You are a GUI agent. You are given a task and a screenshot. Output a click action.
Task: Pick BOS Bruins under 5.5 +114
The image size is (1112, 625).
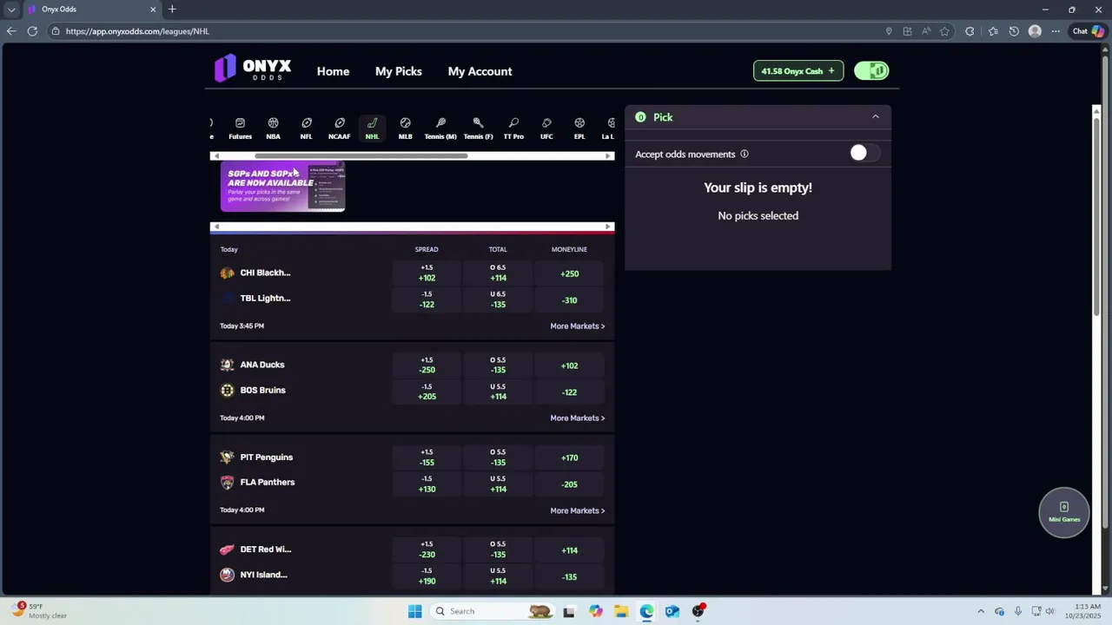[x=498, y=391]
